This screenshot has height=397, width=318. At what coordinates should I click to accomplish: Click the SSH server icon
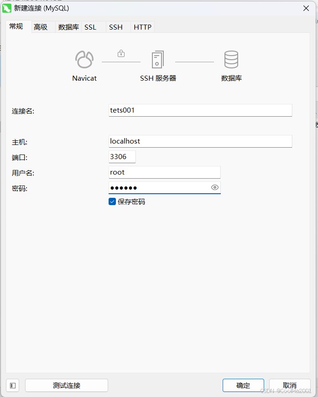[x=157, y=60]
